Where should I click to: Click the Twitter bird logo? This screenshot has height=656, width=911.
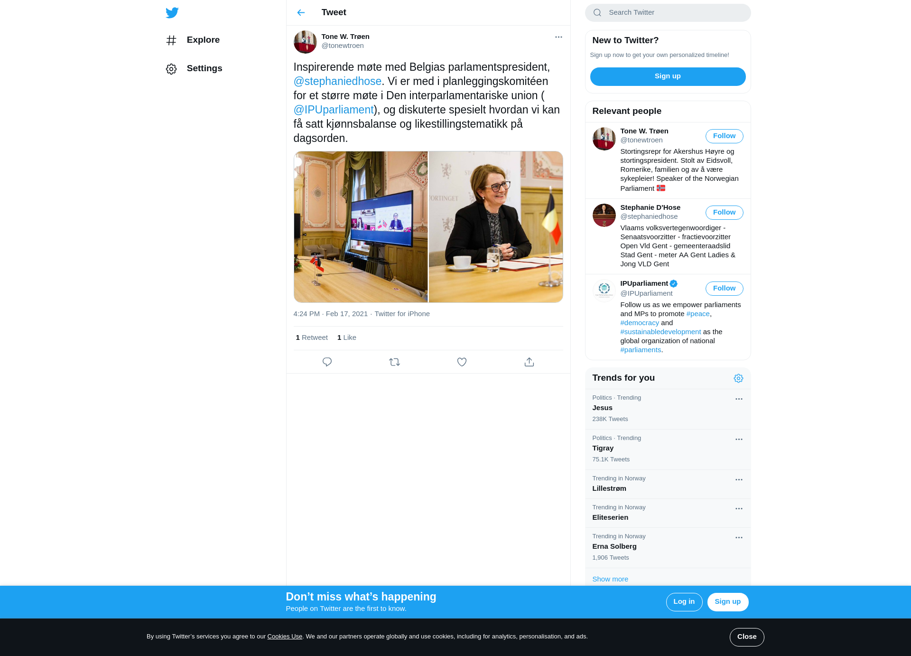[x=172, y=12]
